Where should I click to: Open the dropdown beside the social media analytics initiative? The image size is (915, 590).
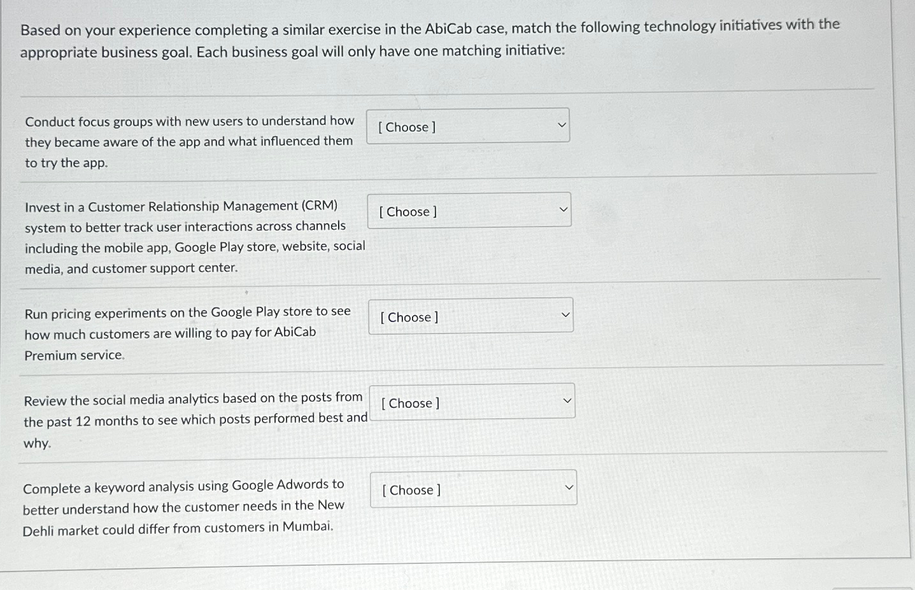(x=472, y=401)
